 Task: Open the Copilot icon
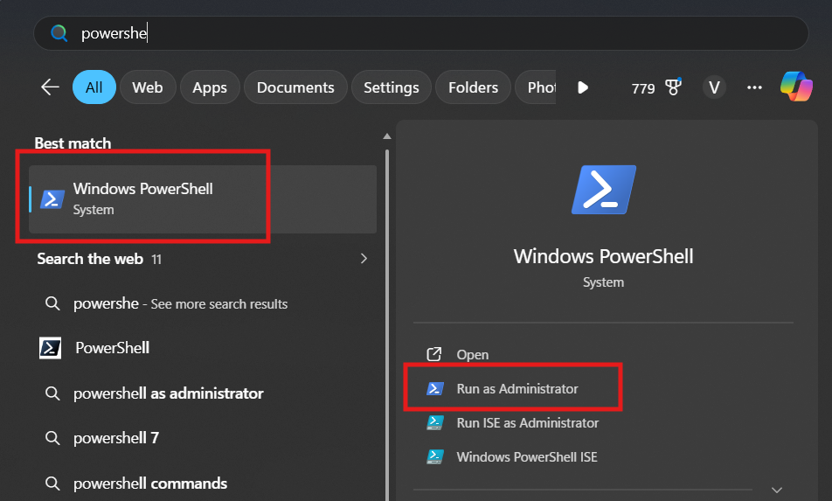(796, 87)
